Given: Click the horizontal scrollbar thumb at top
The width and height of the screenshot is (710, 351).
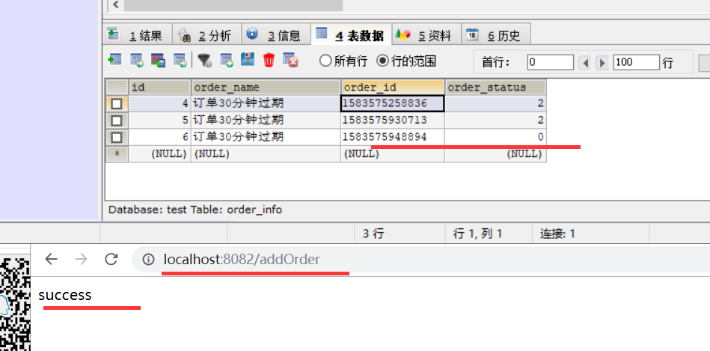Looking at the screenshot, I should point(233,5).
